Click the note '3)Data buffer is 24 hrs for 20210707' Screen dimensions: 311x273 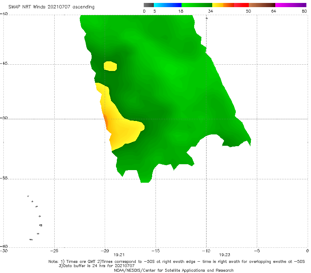click(x=97, y=266)
